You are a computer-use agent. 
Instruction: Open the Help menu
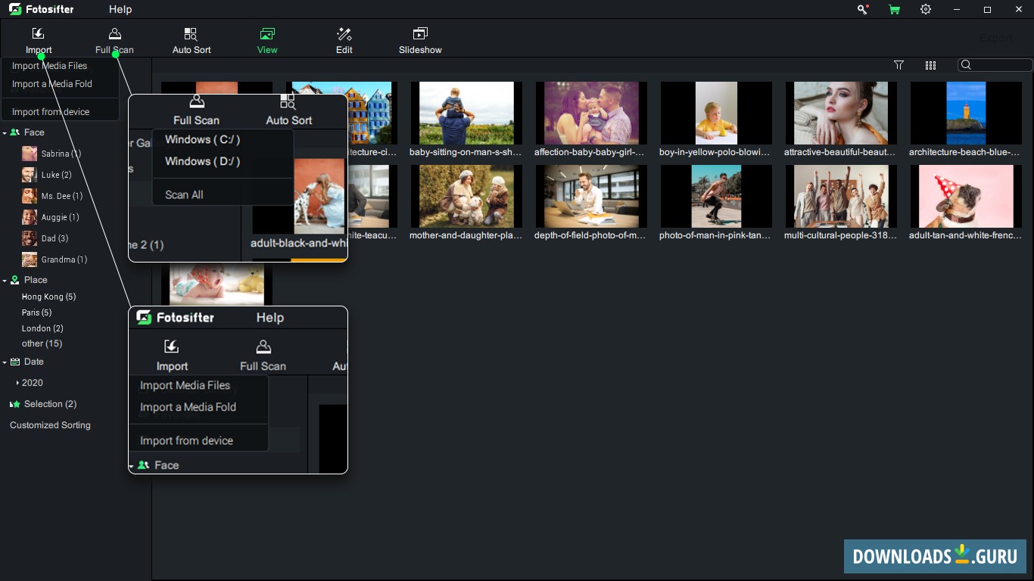pos(120,10)
